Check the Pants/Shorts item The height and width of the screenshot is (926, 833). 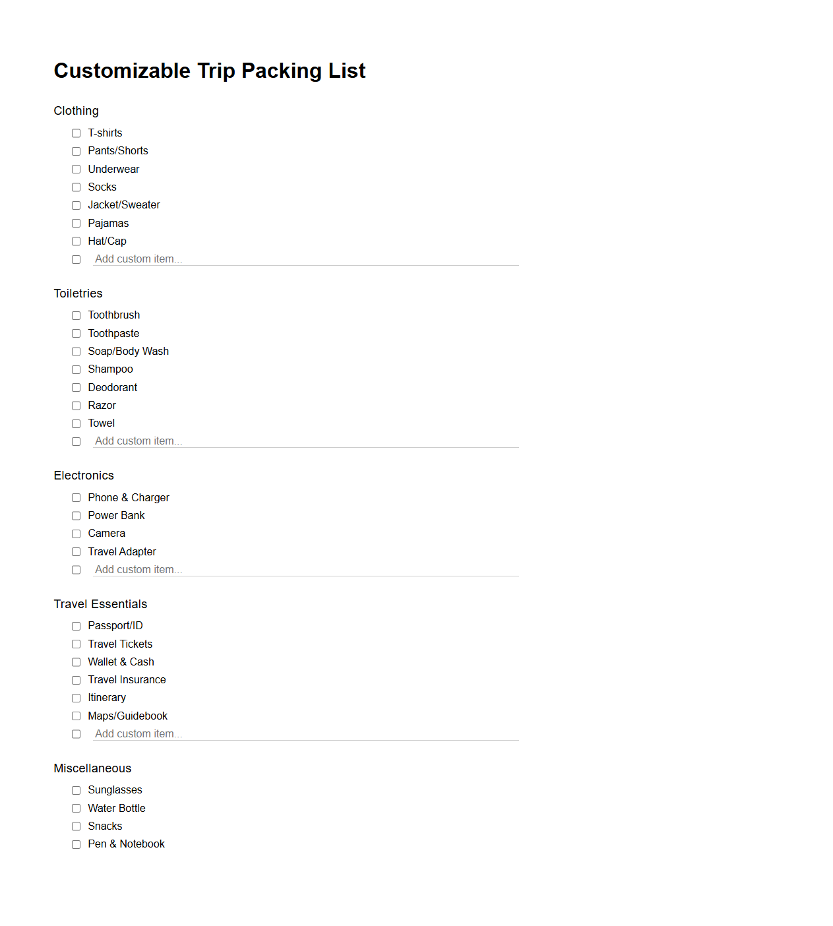pos(76,151)
